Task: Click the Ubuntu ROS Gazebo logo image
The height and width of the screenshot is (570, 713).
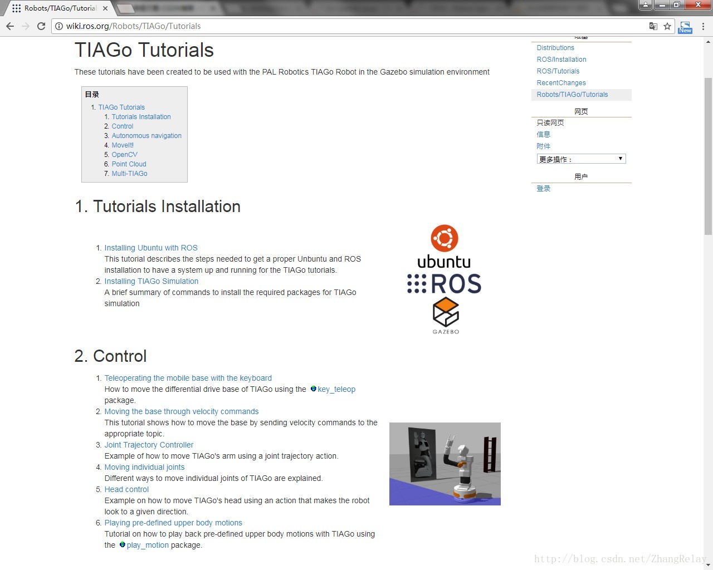Action: 445,279
